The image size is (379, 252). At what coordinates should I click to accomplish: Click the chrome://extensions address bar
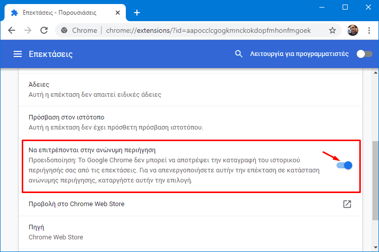(x=208, y=30)
